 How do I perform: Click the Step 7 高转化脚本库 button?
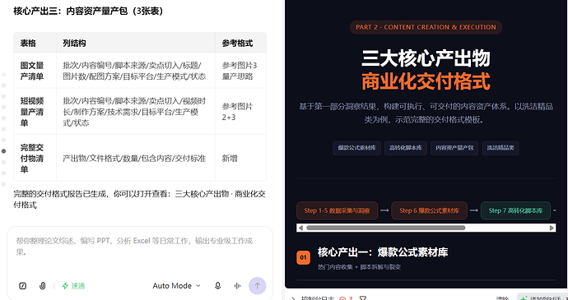tap(515, 210)
